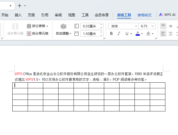Click the red "WPS" word starting the paragraph

18,74
